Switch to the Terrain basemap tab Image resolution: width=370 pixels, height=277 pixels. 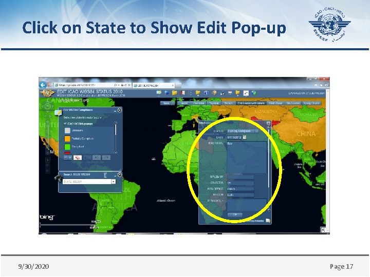coord(228,103)
